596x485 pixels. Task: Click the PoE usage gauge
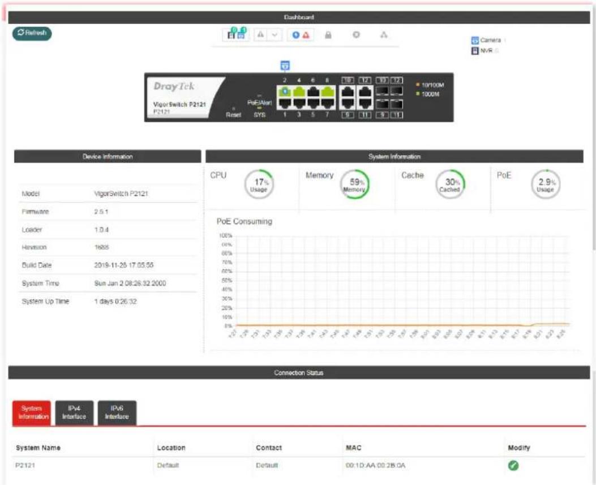click(546, 184)
